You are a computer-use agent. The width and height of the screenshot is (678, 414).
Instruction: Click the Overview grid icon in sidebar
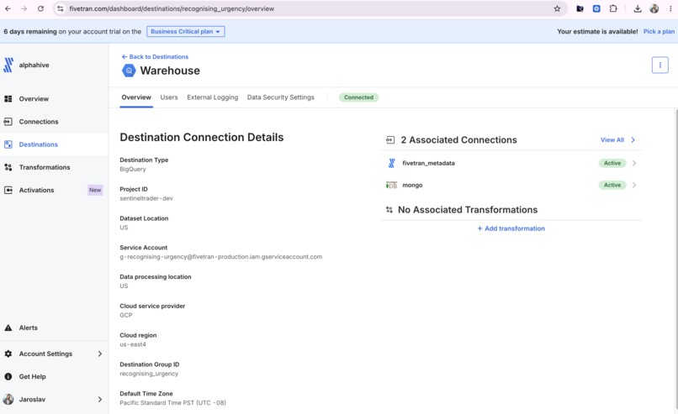coord(8,99)
